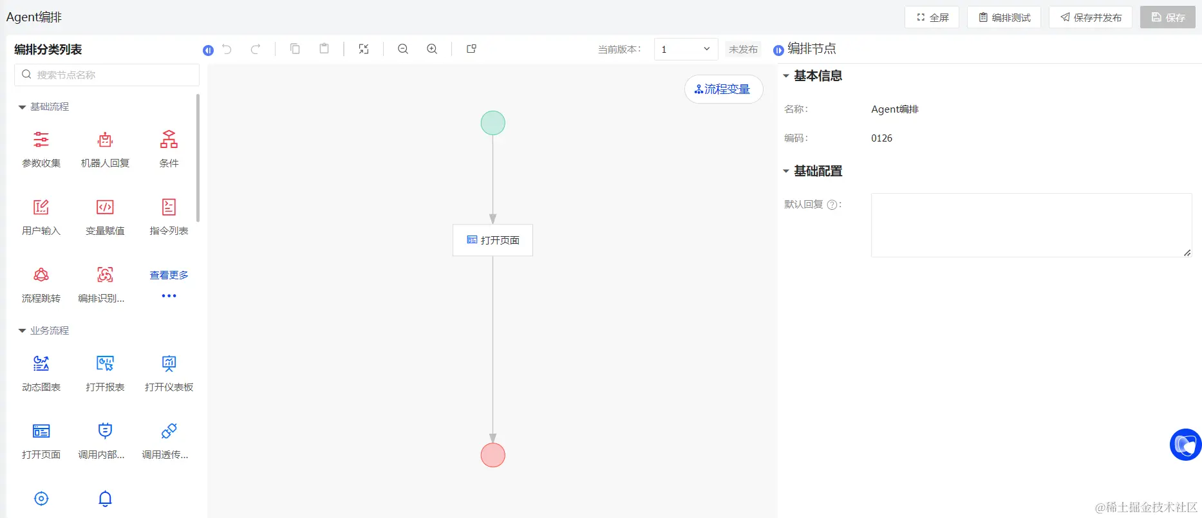
Task: Select the 打开报表 node icon
Action: (105, 364)
